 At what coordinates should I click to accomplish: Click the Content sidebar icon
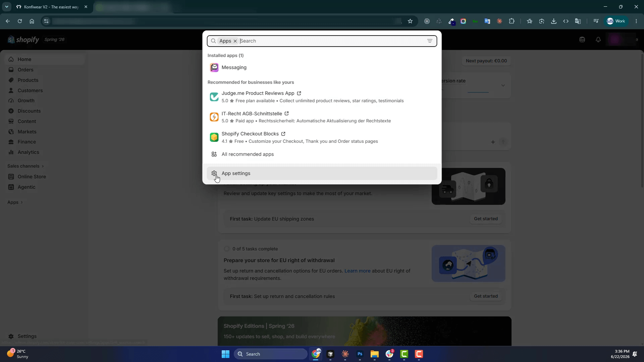coord(11,121)
